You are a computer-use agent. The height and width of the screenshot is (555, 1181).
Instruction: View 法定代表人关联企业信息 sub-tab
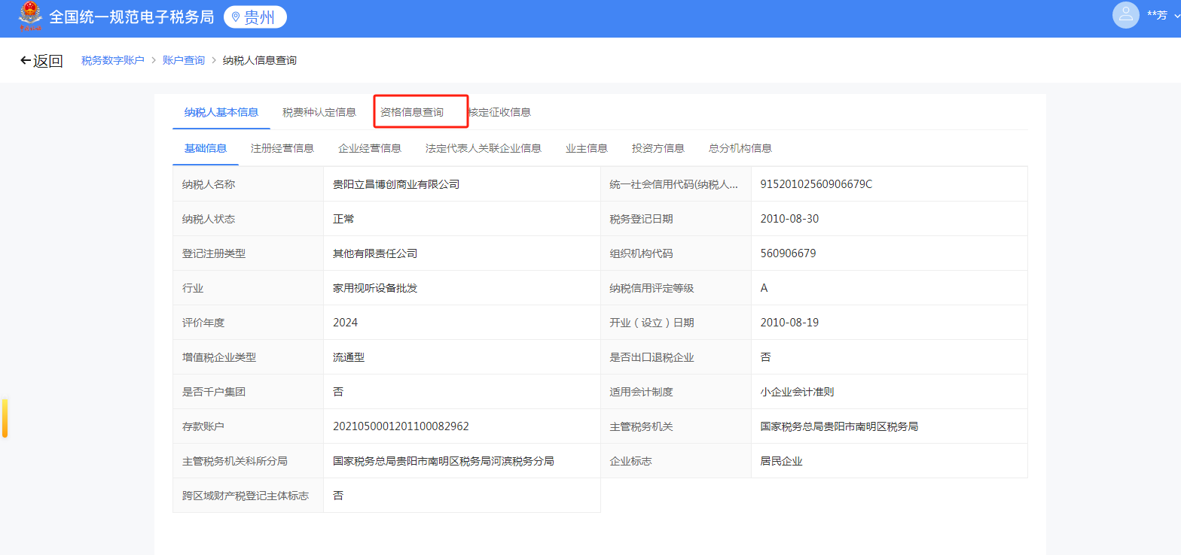pyautogui.click(x=484, y=148)
